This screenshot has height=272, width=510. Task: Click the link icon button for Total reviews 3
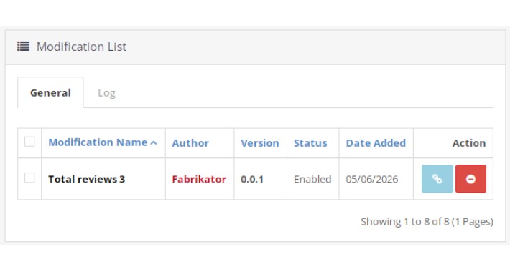click(437, 179)
